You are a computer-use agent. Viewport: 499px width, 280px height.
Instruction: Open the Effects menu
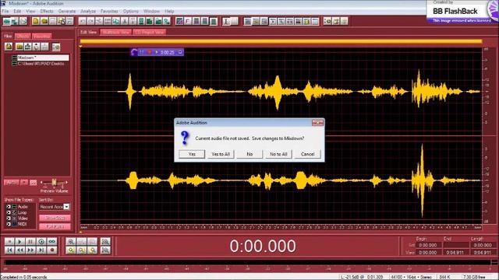coord(47,11)
